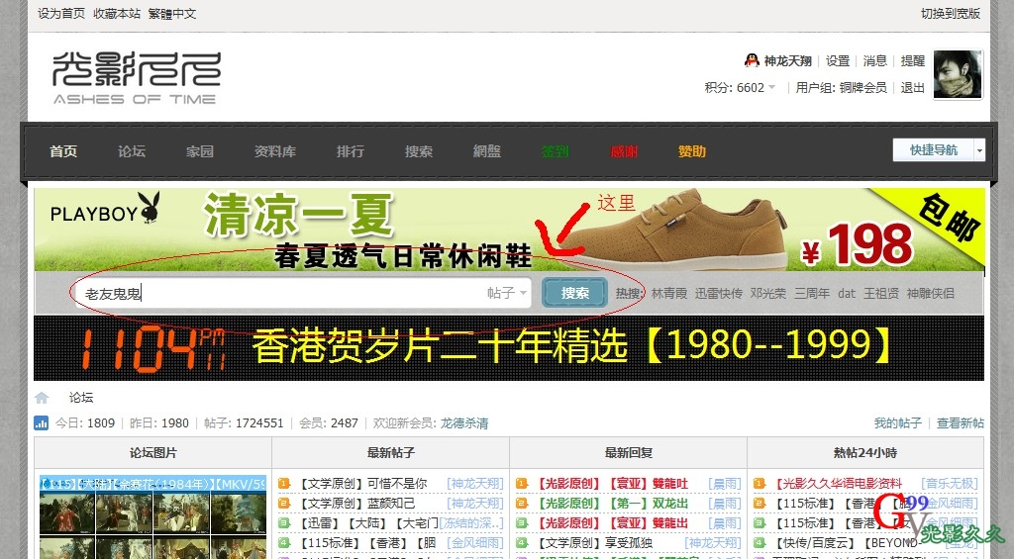
Task: Click the 切换到宽版 wide layout link
Action: pyautogui.click(x=950, y=14)
